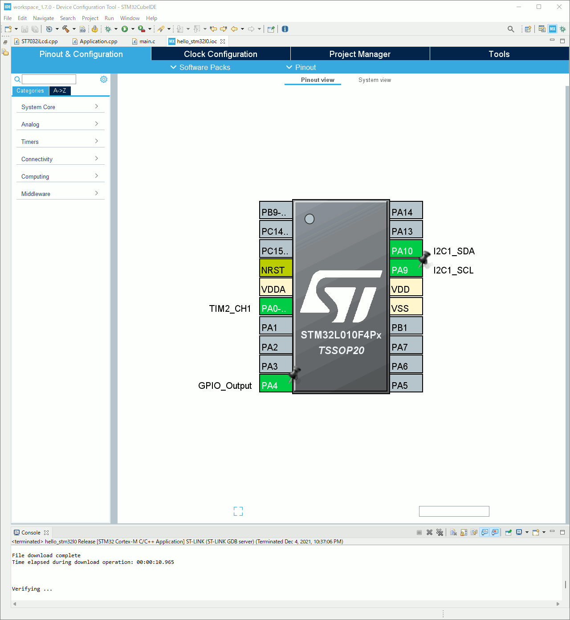Screen dimensions: 570x620
Task: Toggle Show Console on standard error change
Action: 495,532
